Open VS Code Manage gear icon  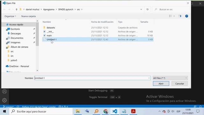4,100
